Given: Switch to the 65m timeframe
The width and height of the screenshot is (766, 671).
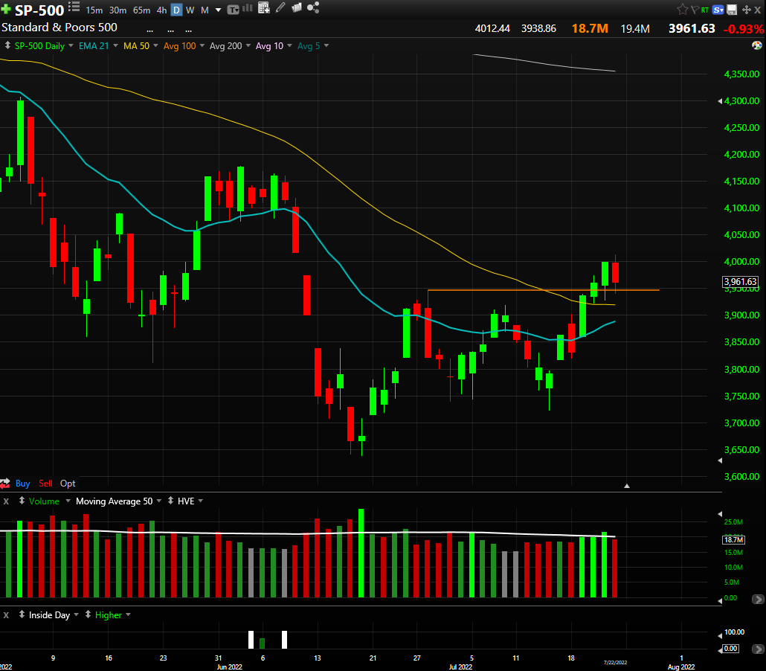Looking at the screenshot, I should click(x=141, y=10).
